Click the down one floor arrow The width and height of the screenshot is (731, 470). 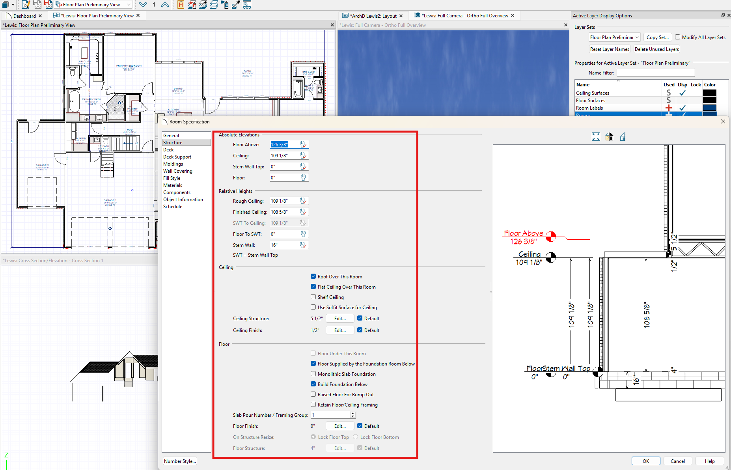[143, 5]
